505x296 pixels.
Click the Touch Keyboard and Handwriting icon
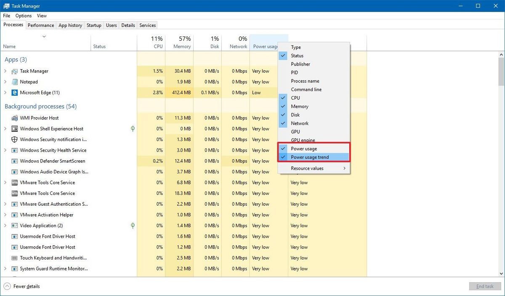pyautogui.click(x=14, y=258)
